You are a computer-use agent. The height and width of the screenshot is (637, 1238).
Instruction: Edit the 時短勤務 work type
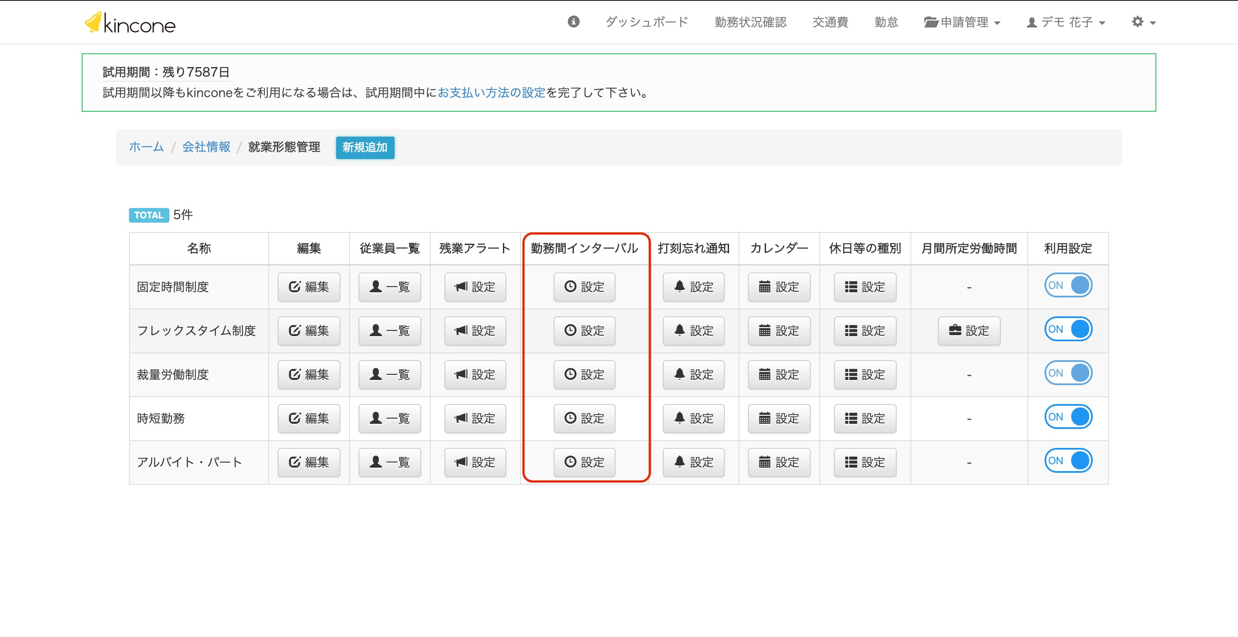coord(309,418)
